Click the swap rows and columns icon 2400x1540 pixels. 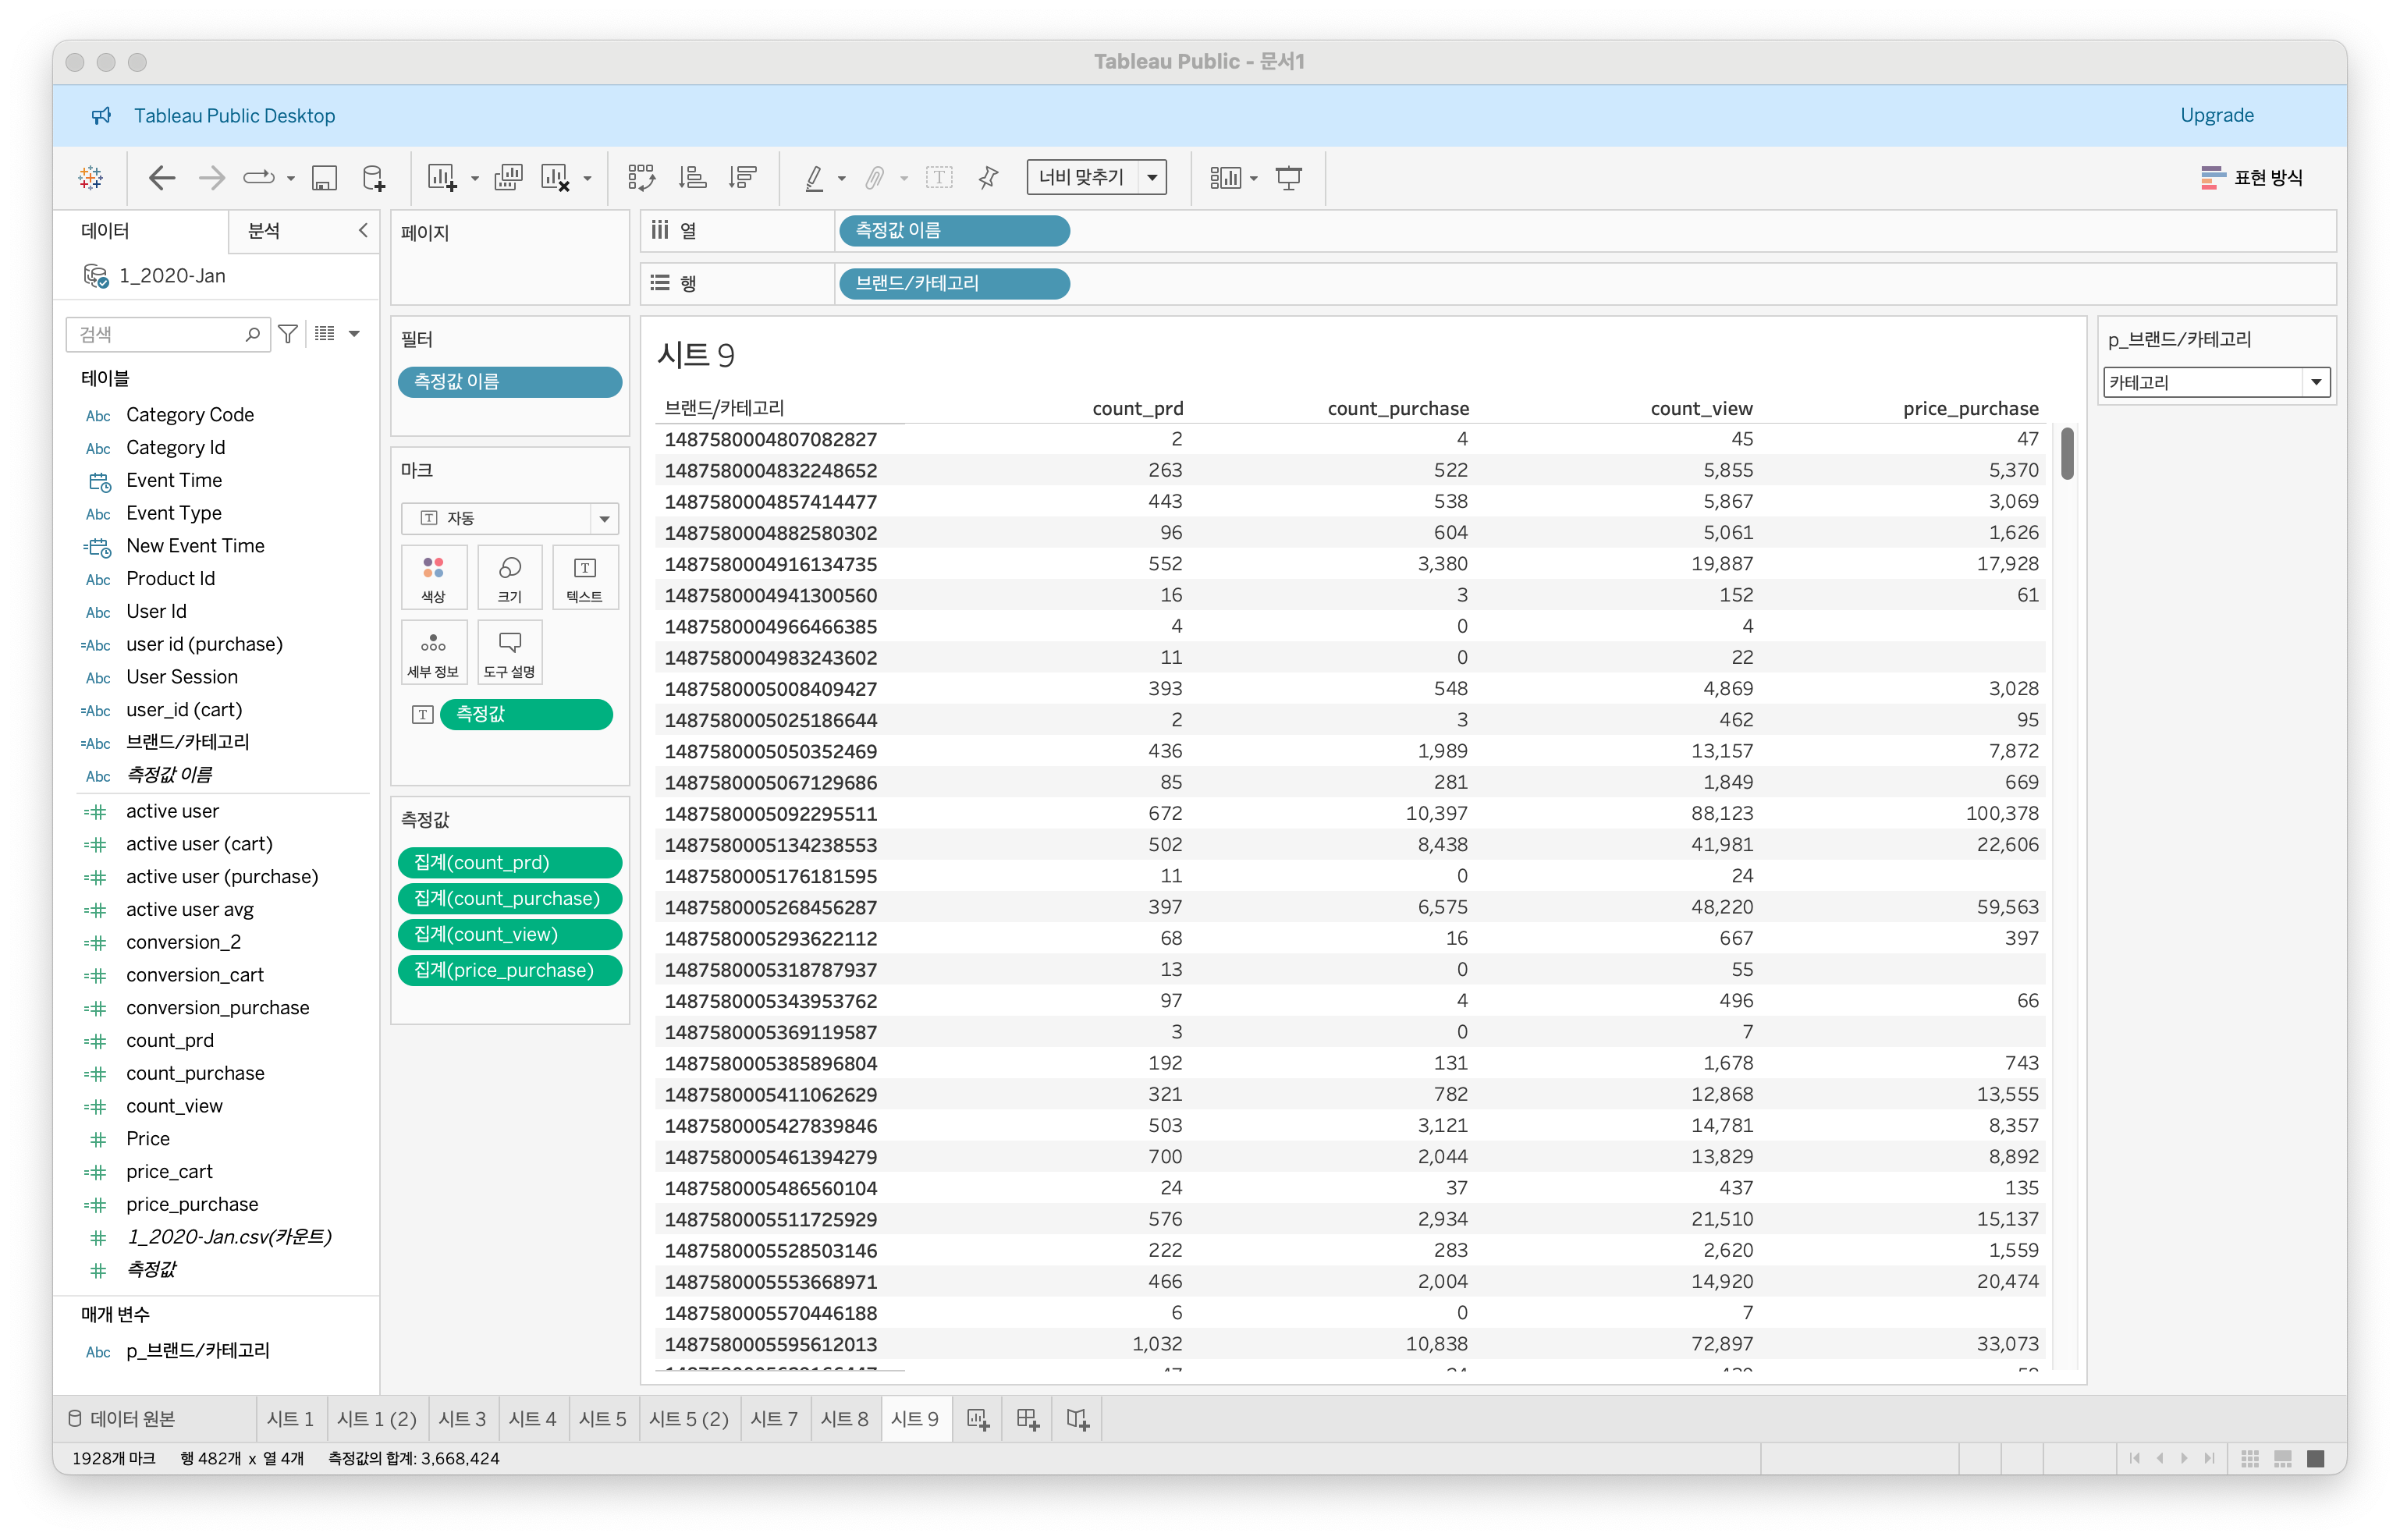(x=641, y=178)
